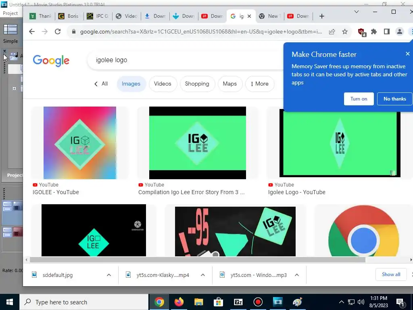Open Movie Studio from the taskbar
413x310 pixels.
coord(277,302)
